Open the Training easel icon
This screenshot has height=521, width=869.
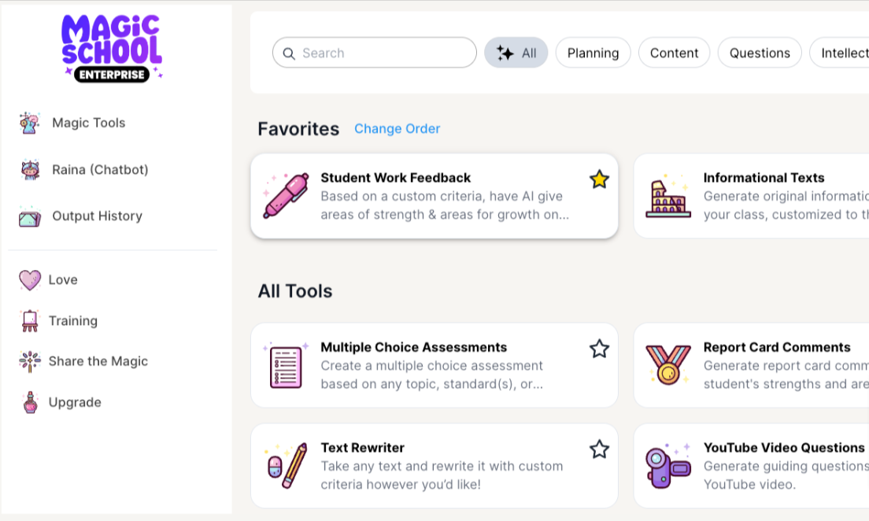tap(30, 321)
